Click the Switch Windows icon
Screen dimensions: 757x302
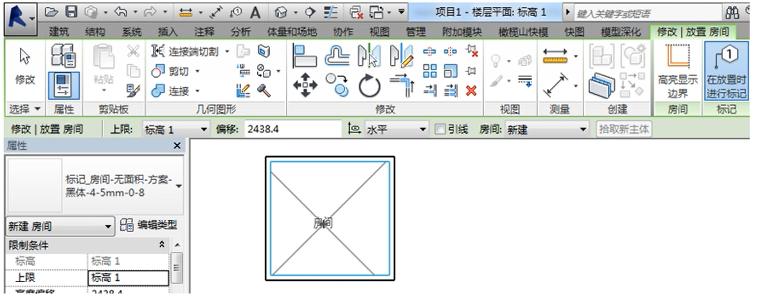(x=378, y=12)
